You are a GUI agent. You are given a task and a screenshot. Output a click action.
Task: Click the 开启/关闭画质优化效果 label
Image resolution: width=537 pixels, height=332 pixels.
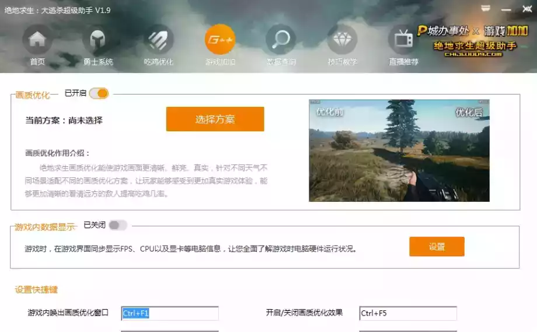click(305, 313)
